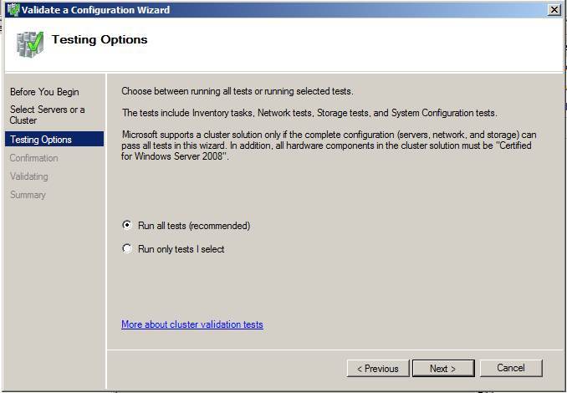Click the "The tests include Inventory tasks" sentence
The width and height of the screenshot is (567, 393).
pos(309,113)
